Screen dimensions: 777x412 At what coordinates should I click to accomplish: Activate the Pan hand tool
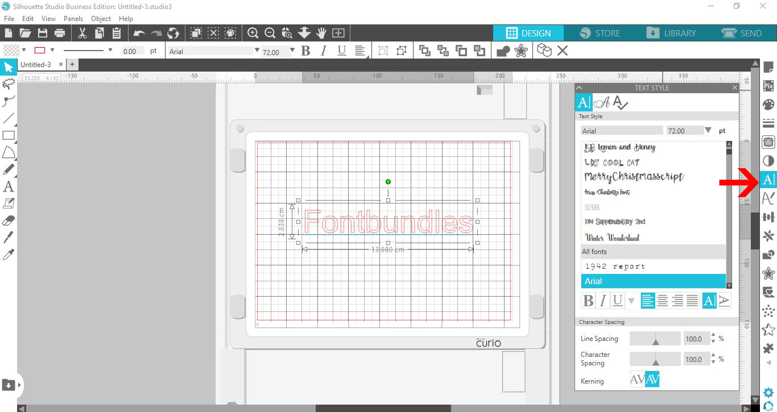point(321,33)
